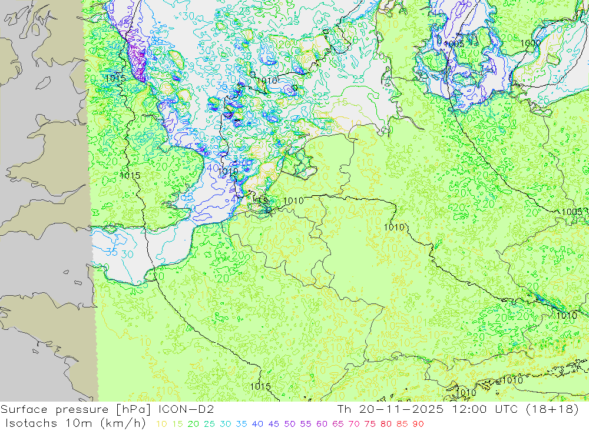Click legend value 60 in isotach scale
Viewport: 589px width, 431px height.
(322, 424)
